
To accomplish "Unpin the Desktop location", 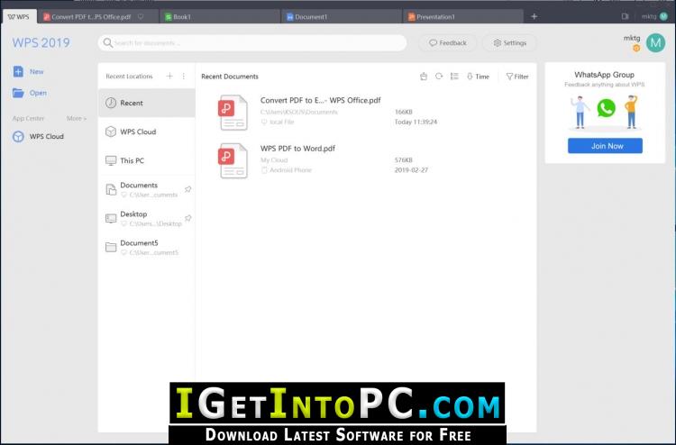I will tap(188, 218).
